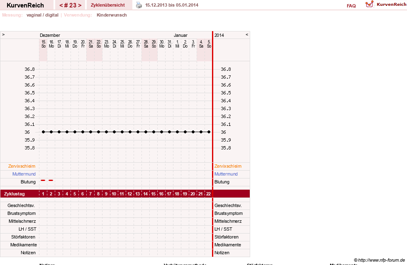407x265 pixels.
Task: Select the temperature point on 31. Di
Action: click(170, 132)
